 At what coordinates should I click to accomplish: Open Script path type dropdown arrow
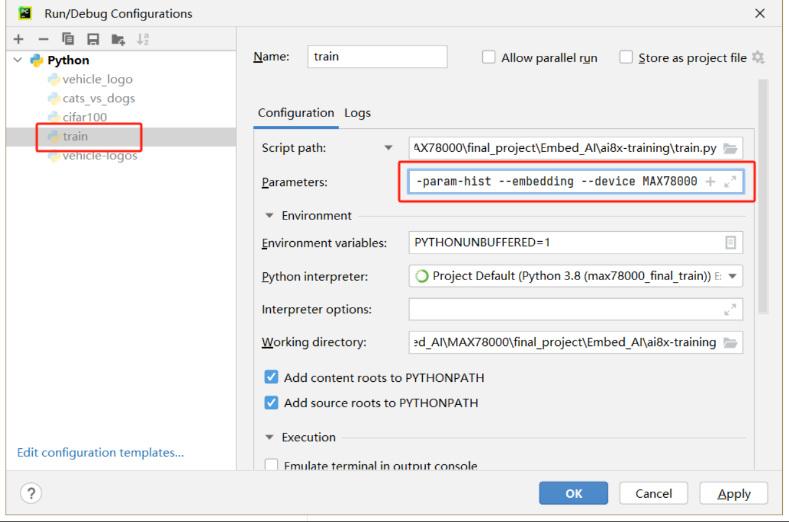click(389, 148)
